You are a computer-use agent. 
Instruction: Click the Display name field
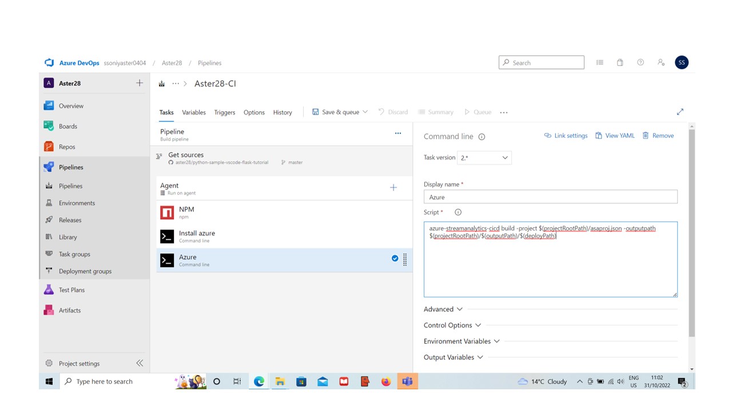point(551,197)
